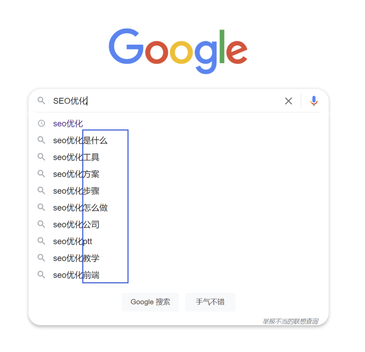This screenshot has width=365, height=352.
Task: Click the magnifier icon in search box
Action: point(41,101)
